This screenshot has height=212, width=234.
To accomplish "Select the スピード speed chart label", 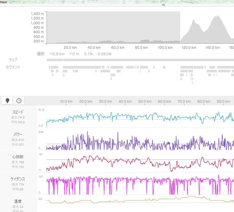I will [18, 112].
